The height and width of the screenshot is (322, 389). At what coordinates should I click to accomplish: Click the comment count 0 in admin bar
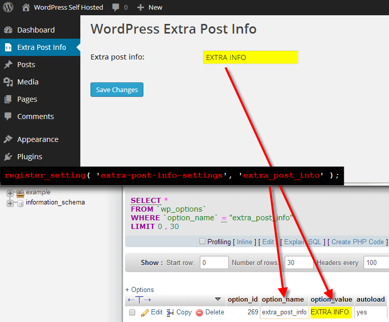126,8
